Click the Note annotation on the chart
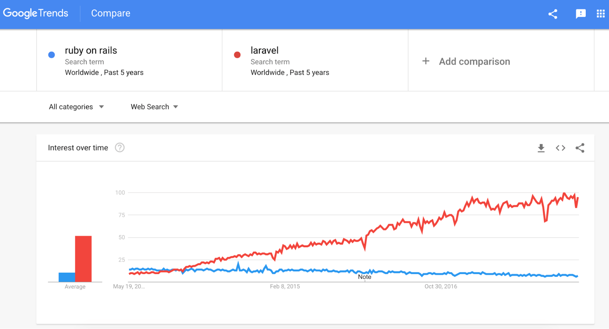This screenshot has width=609, height=329. pos(365,276)
